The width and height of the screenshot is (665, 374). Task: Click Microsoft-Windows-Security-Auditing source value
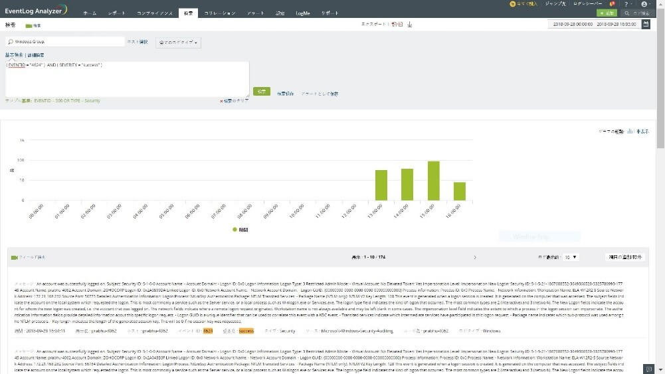[357, 331]
